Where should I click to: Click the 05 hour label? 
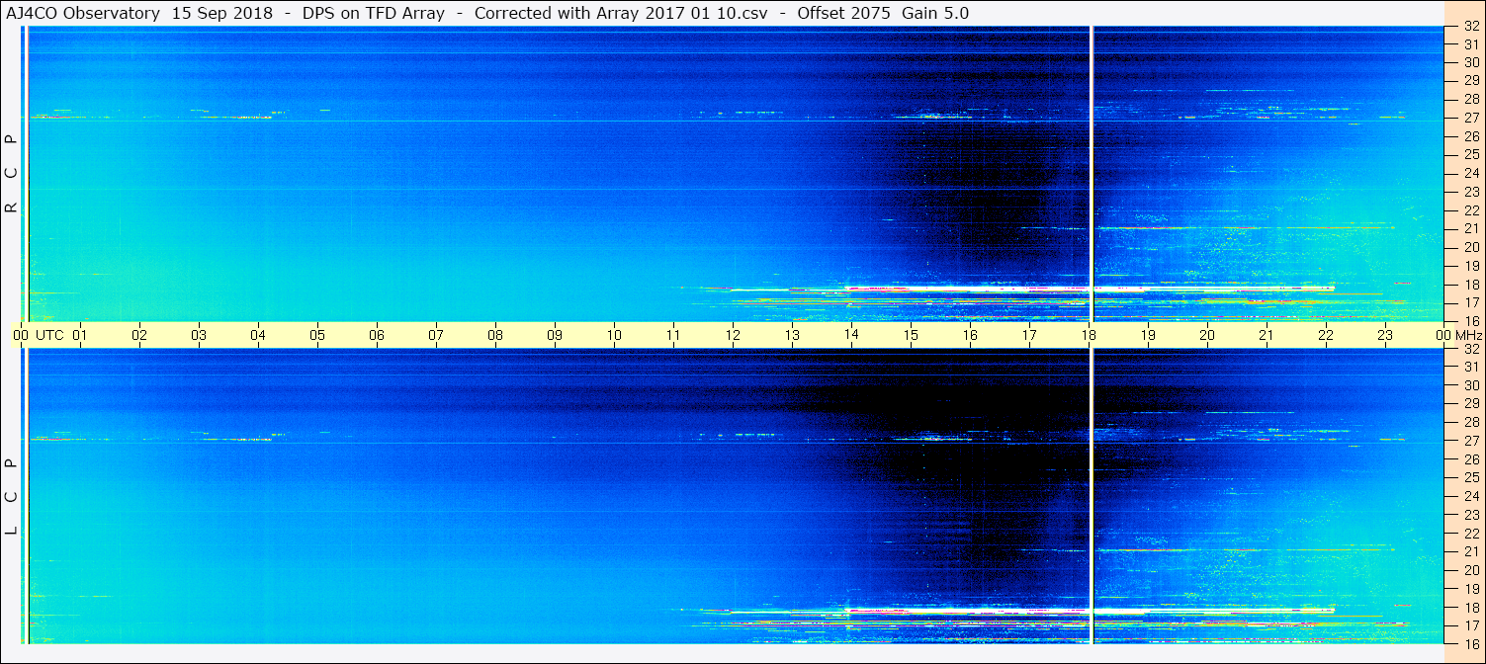317,335
